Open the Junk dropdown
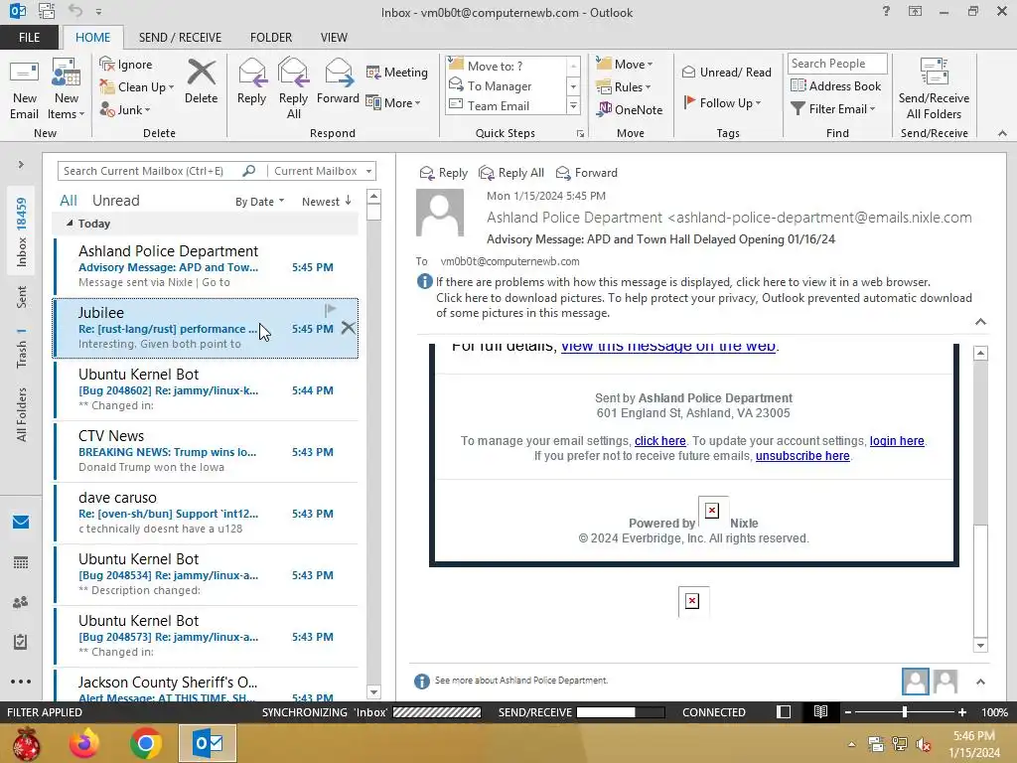Screen dimensions: 1017x763 click(x=125, y=109)
